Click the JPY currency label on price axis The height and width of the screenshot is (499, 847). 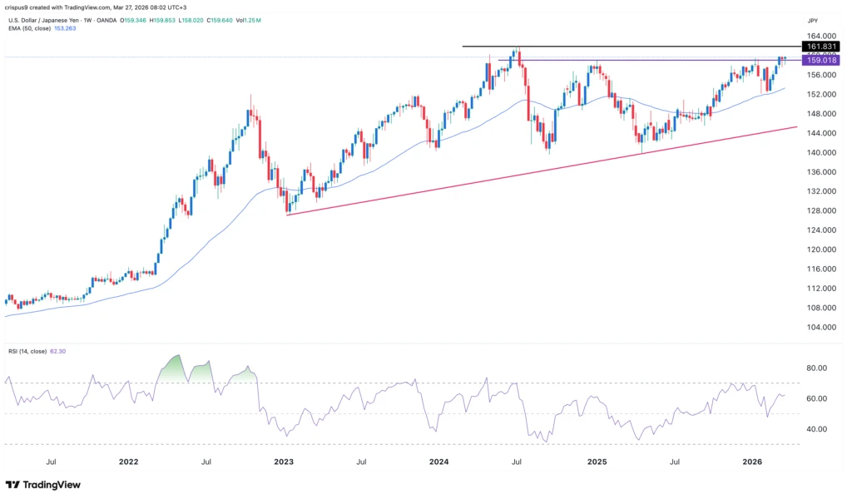tap(812, 18)
